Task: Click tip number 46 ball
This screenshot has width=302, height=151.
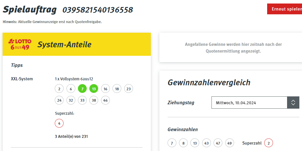Action: (x=105, y=100)
